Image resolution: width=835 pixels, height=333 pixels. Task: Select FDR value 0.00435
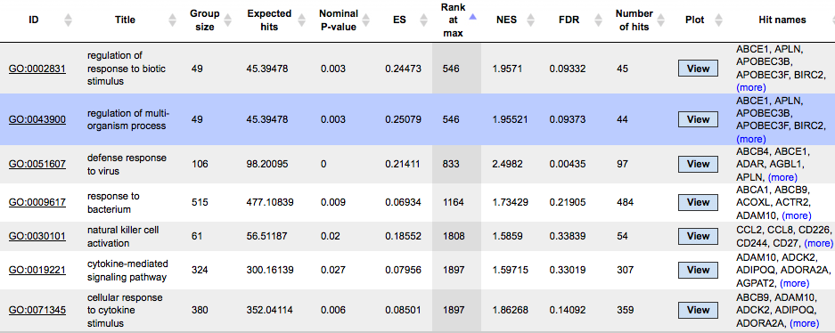(569, 165)
